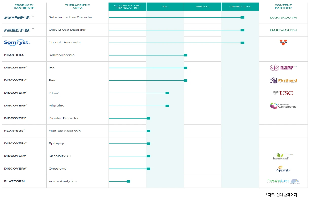
Task: Click the Therapeutic Area column header
Action: click(77, 7)
